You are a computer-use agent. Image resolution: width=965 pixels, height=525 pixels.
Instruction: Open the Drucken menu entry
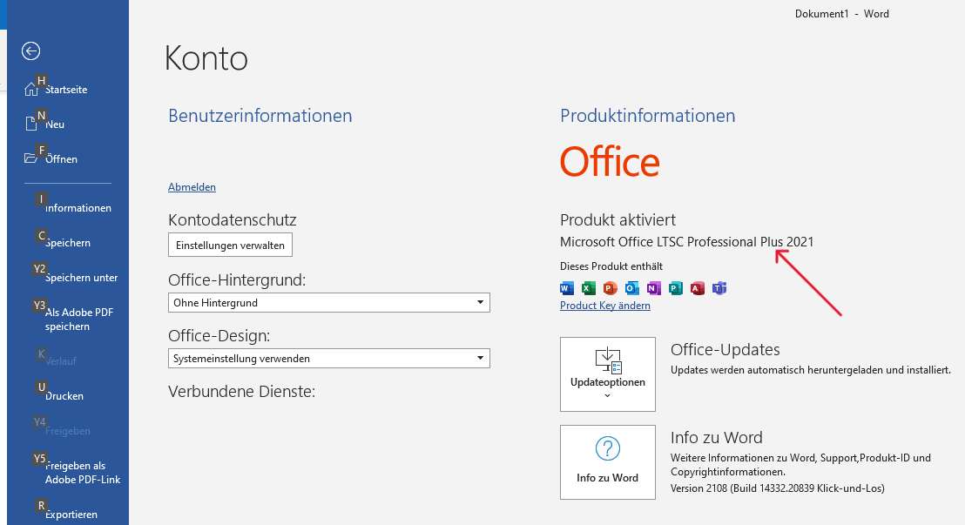[64, 396]
